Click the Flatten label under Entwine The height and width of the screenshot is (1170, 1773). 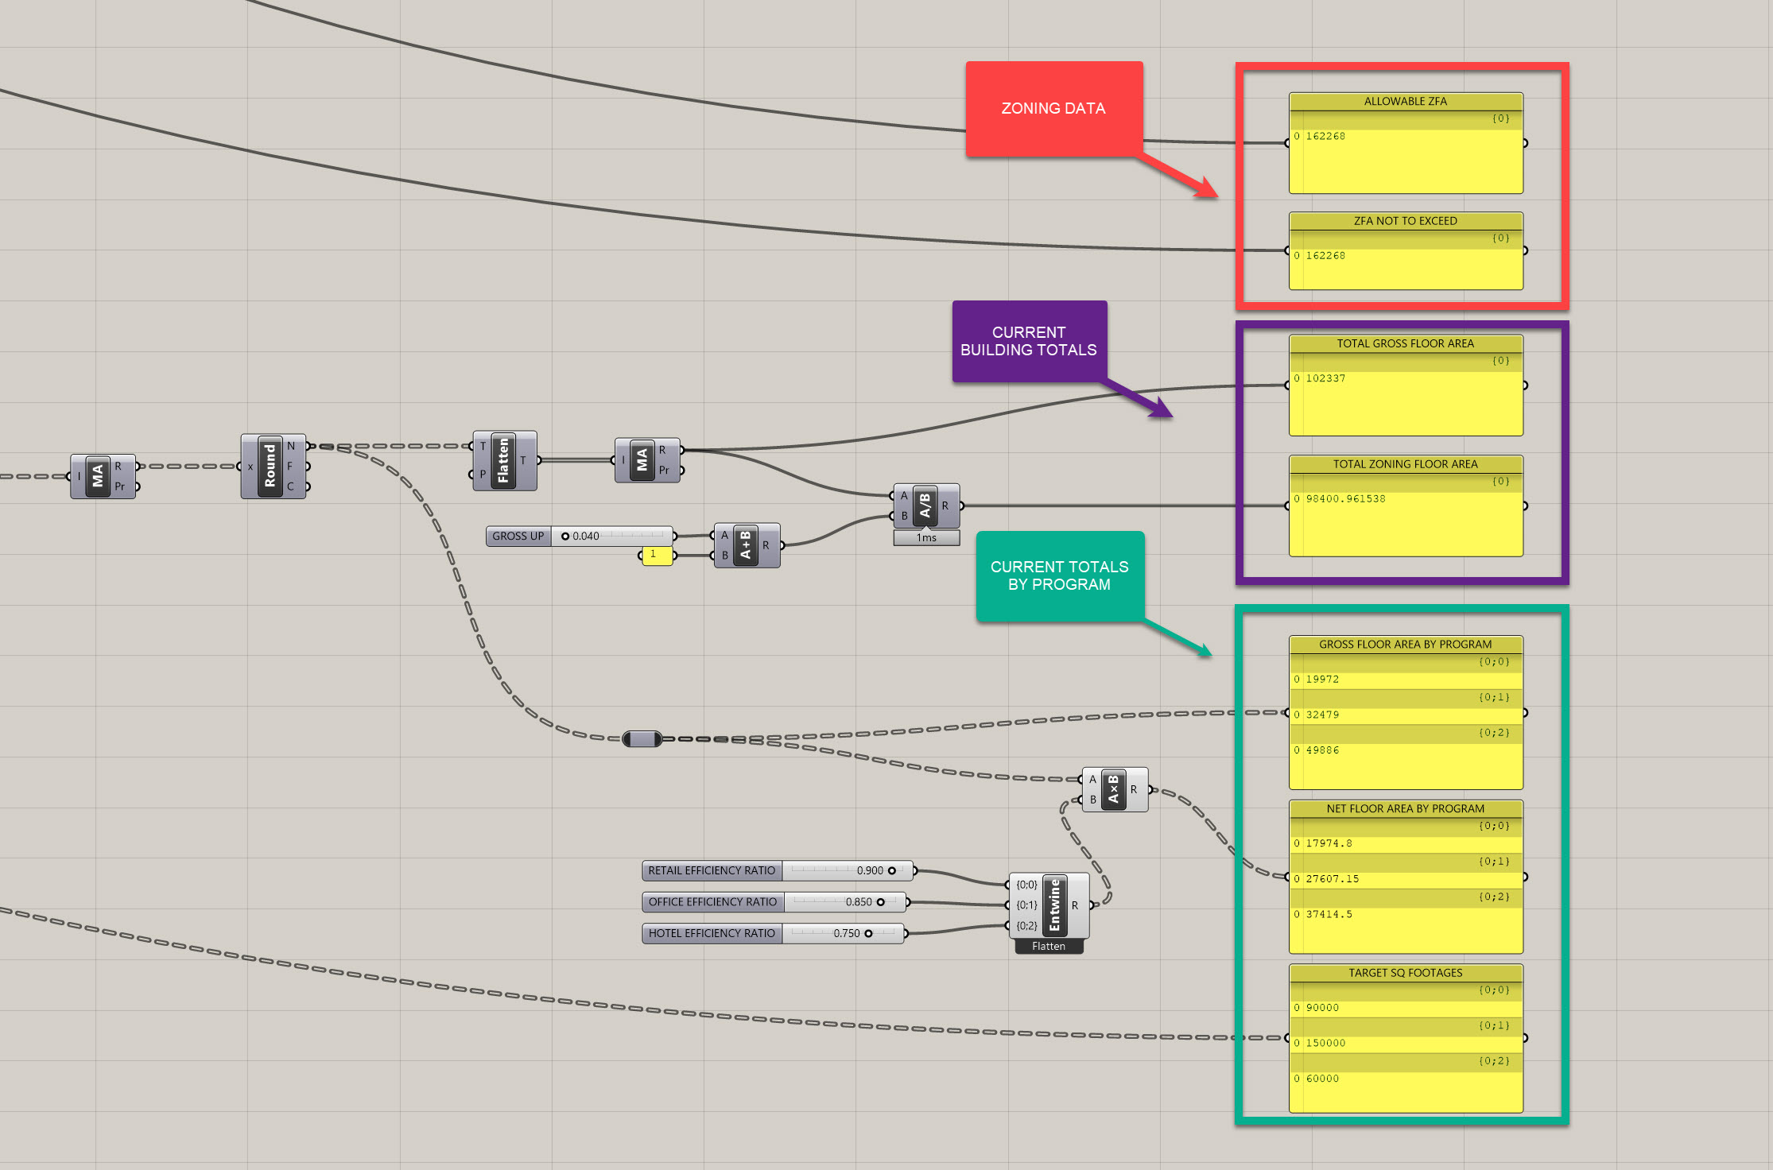click(1049, 947)
